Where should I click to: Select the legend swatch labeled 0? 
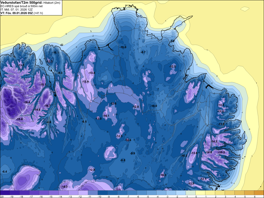200,193
